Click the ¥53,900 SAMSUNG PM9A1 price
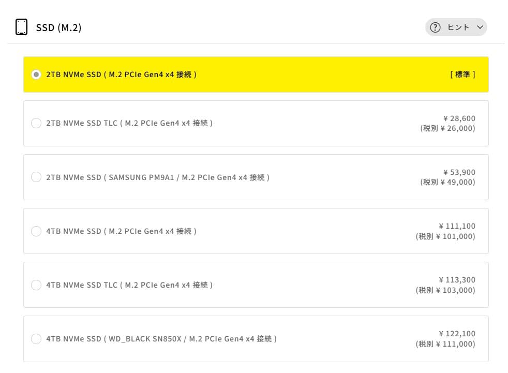This screenshot has height=373, width=508. [459, 172]
